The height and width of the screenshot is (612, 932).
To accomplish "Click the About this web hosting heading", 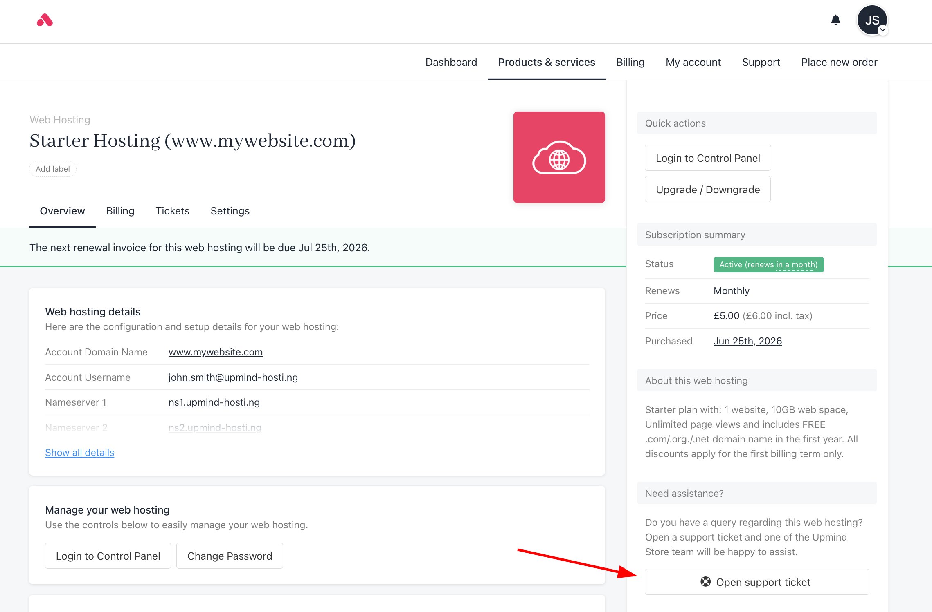I will coord(696,381).
